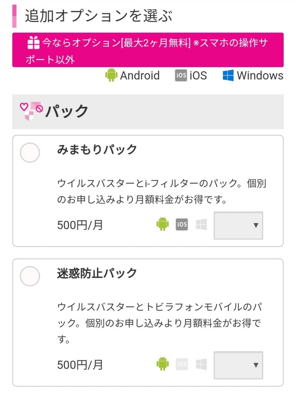
Task: Select the みまもりパック radio button
Action: tap(30, 153)
